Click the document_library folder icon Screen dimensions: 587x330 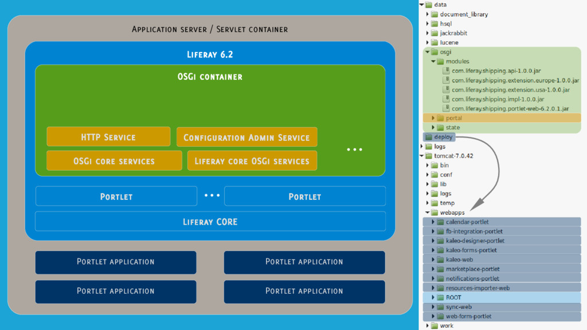pyautogui.click(x=435, y=14)
